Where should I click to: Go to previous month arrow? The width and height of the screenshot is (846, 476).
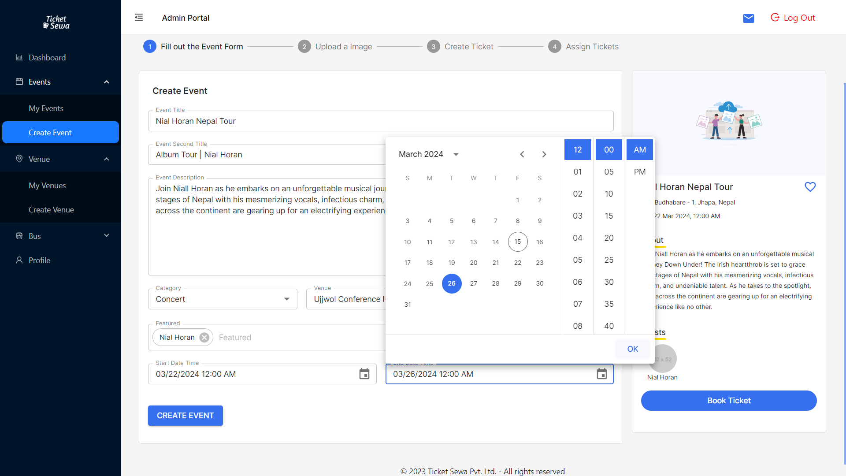522,154
